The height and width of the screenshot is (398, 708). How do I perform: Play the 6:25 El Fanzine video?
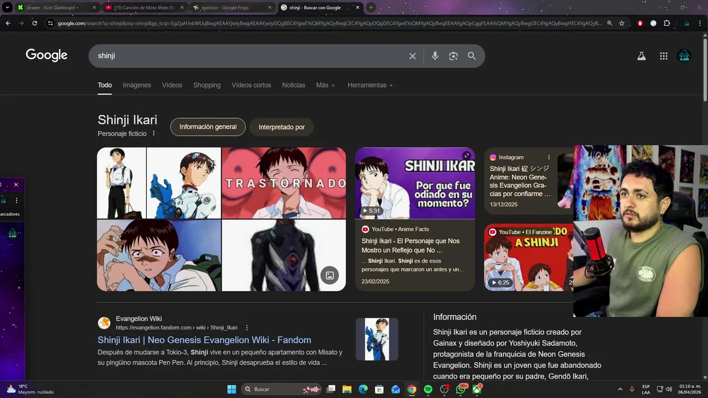click(x=529, y=257)
